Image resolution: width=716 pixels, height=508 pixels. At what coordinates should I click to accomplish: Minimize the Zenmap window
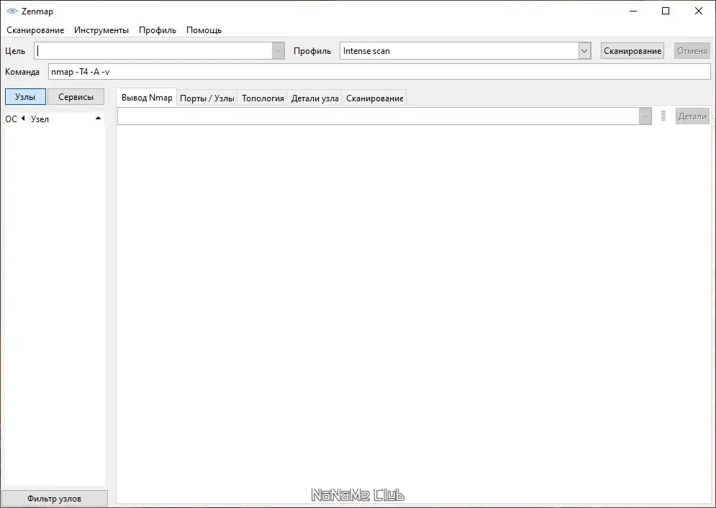point(633,11)
